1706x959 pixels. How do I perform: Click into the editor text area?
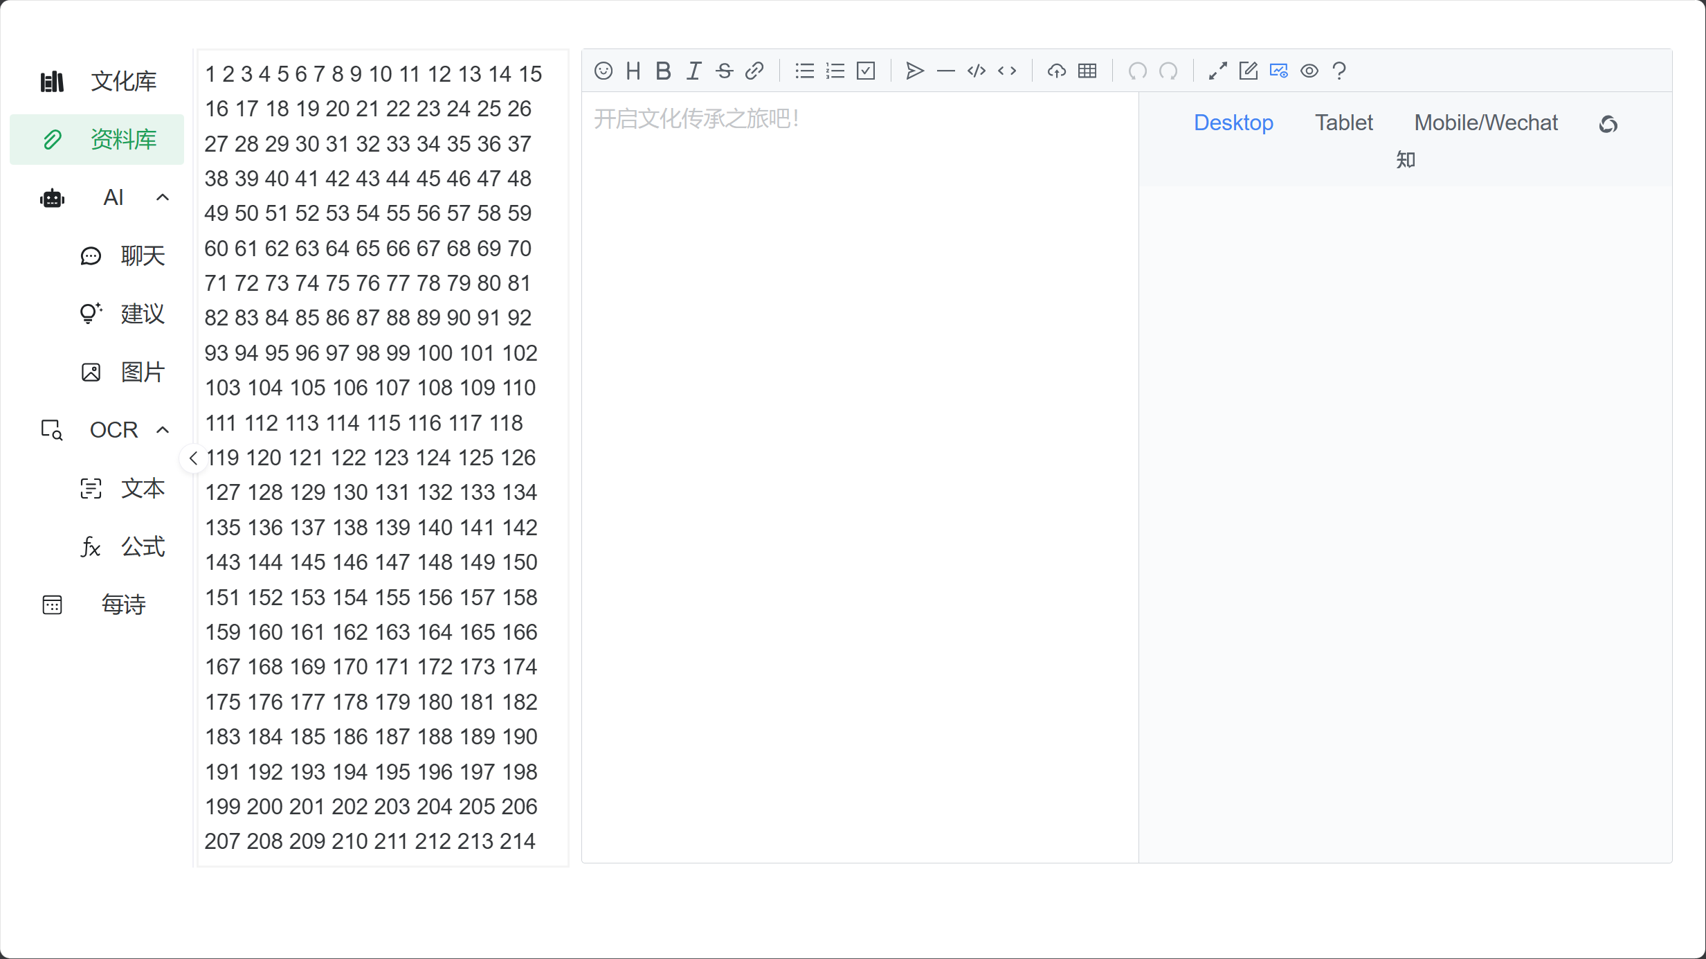858,415
